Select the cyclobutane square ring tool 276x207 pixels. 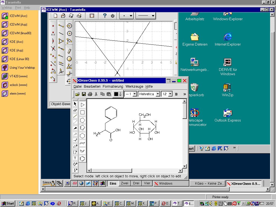(x=82, y=112)
